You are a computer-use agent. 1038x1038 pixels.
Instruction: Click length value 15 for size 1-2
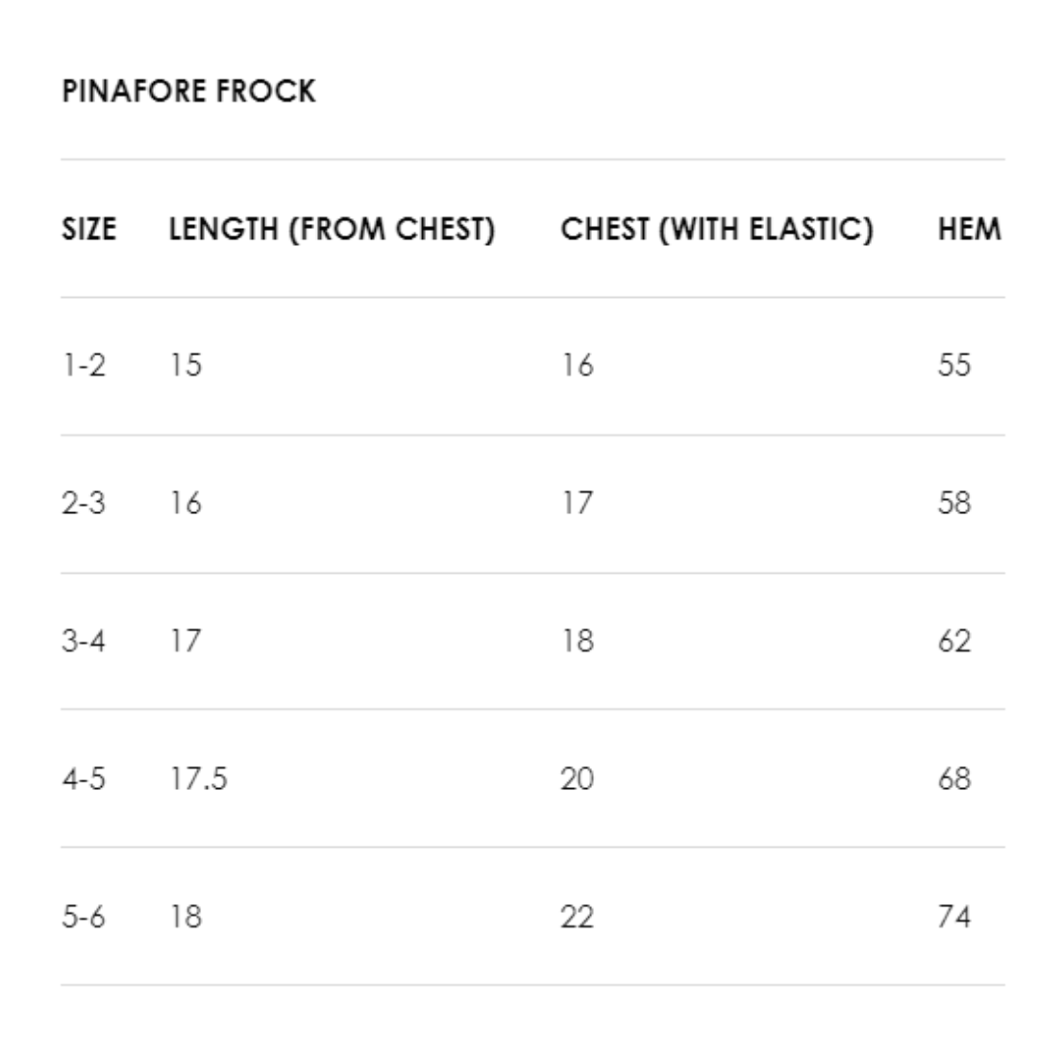[186, 365]
